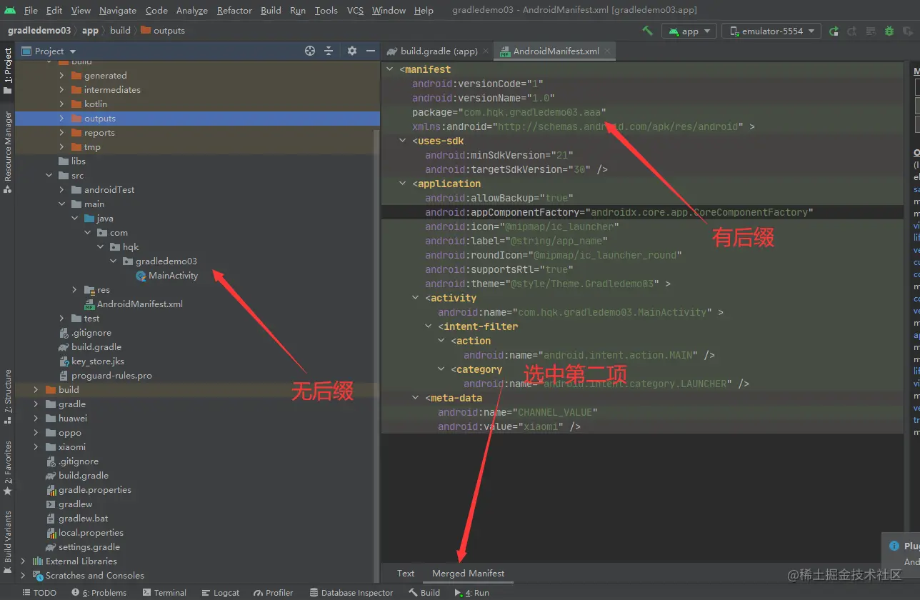Screen dimensions: 920x600
Task: Close the build.gradle (:app) tab
Action: coord(486,51)
